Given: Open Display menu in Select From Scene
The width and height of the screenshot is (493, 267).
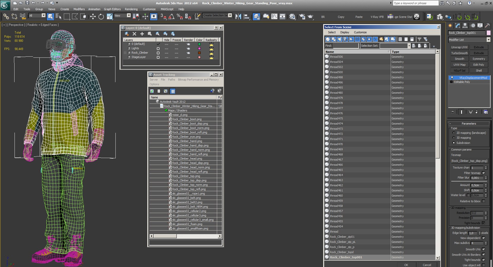Looking at the screenshot, I should pyautogui.click(x=345, y=32).
